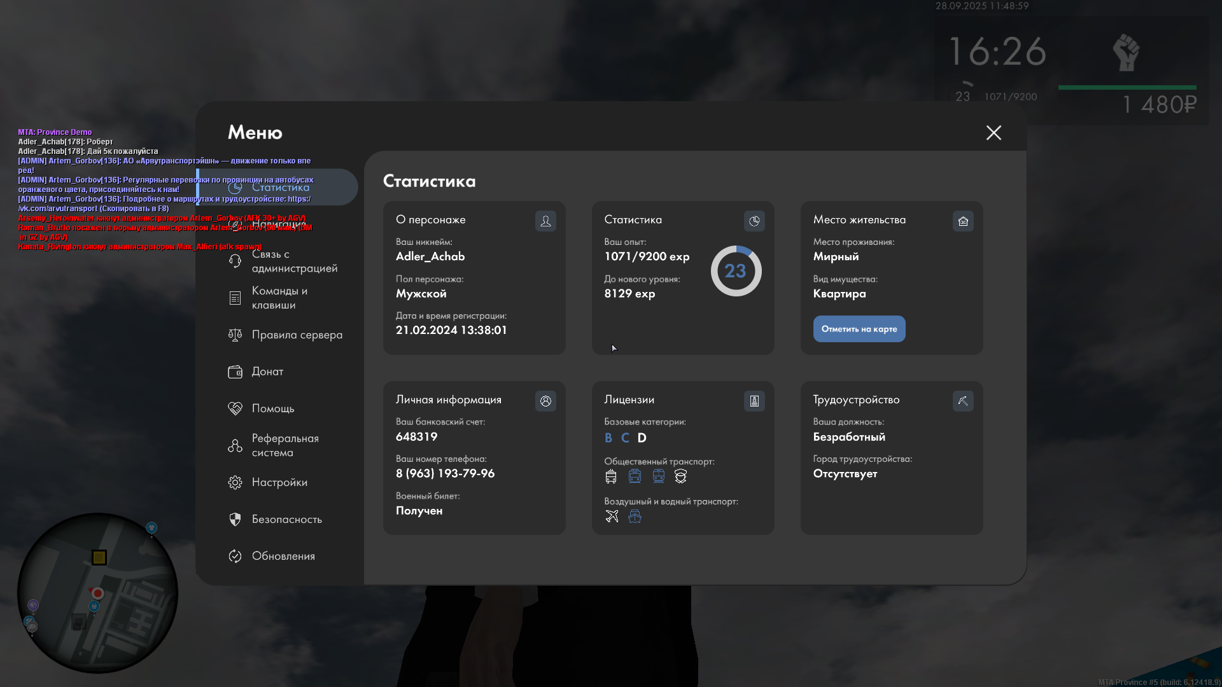The image size is (1222, 687).
Task: Open Правила сервера in the sidebar
Action: (297, 335)
